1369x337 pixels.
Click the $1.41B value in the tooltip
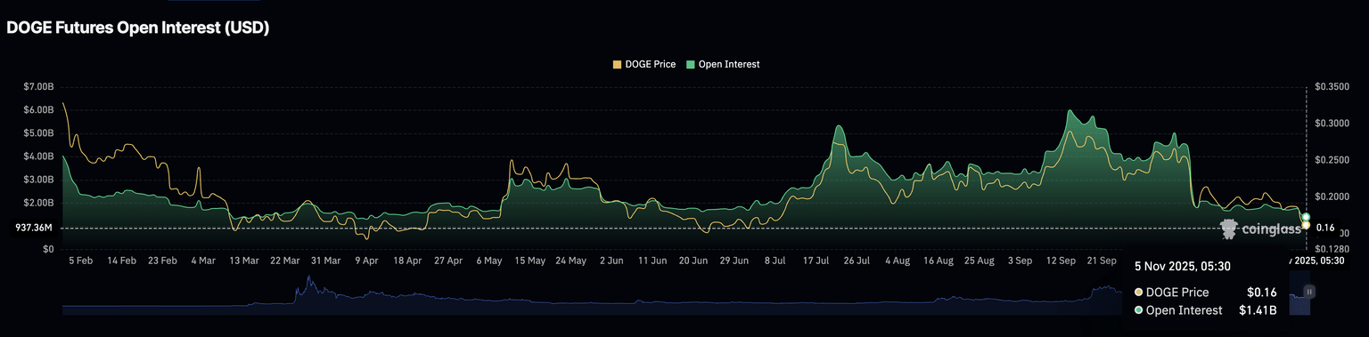[x=1258, y=310]
